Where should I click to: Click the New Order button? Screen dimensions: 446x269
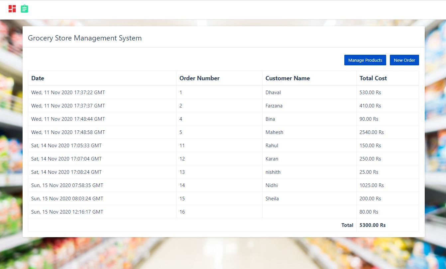(x=404, y=60)
